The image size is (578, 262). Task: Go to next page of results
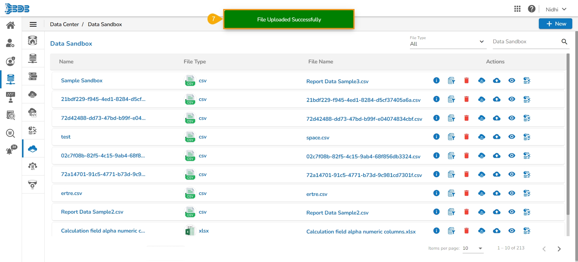coord(559,249)
